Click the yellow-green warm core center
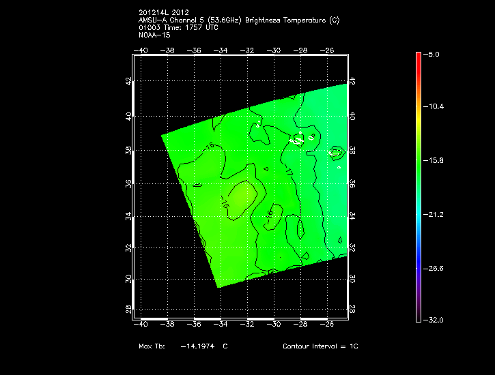 [243, 196]
